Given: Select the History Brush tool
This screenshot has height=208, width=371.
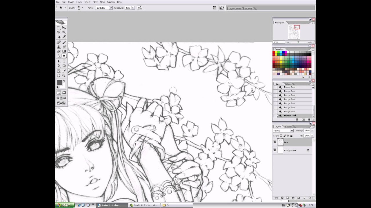Looking at the screenshot, I should (x=64, y=47).
